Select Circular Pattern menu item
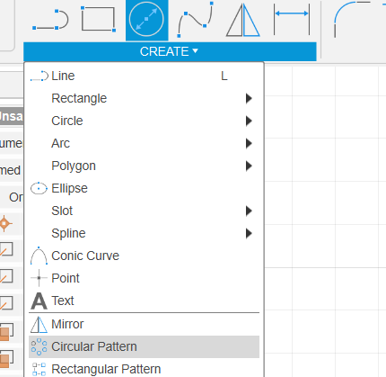Screen dimensions: 386x377 (x=144, y=346)
